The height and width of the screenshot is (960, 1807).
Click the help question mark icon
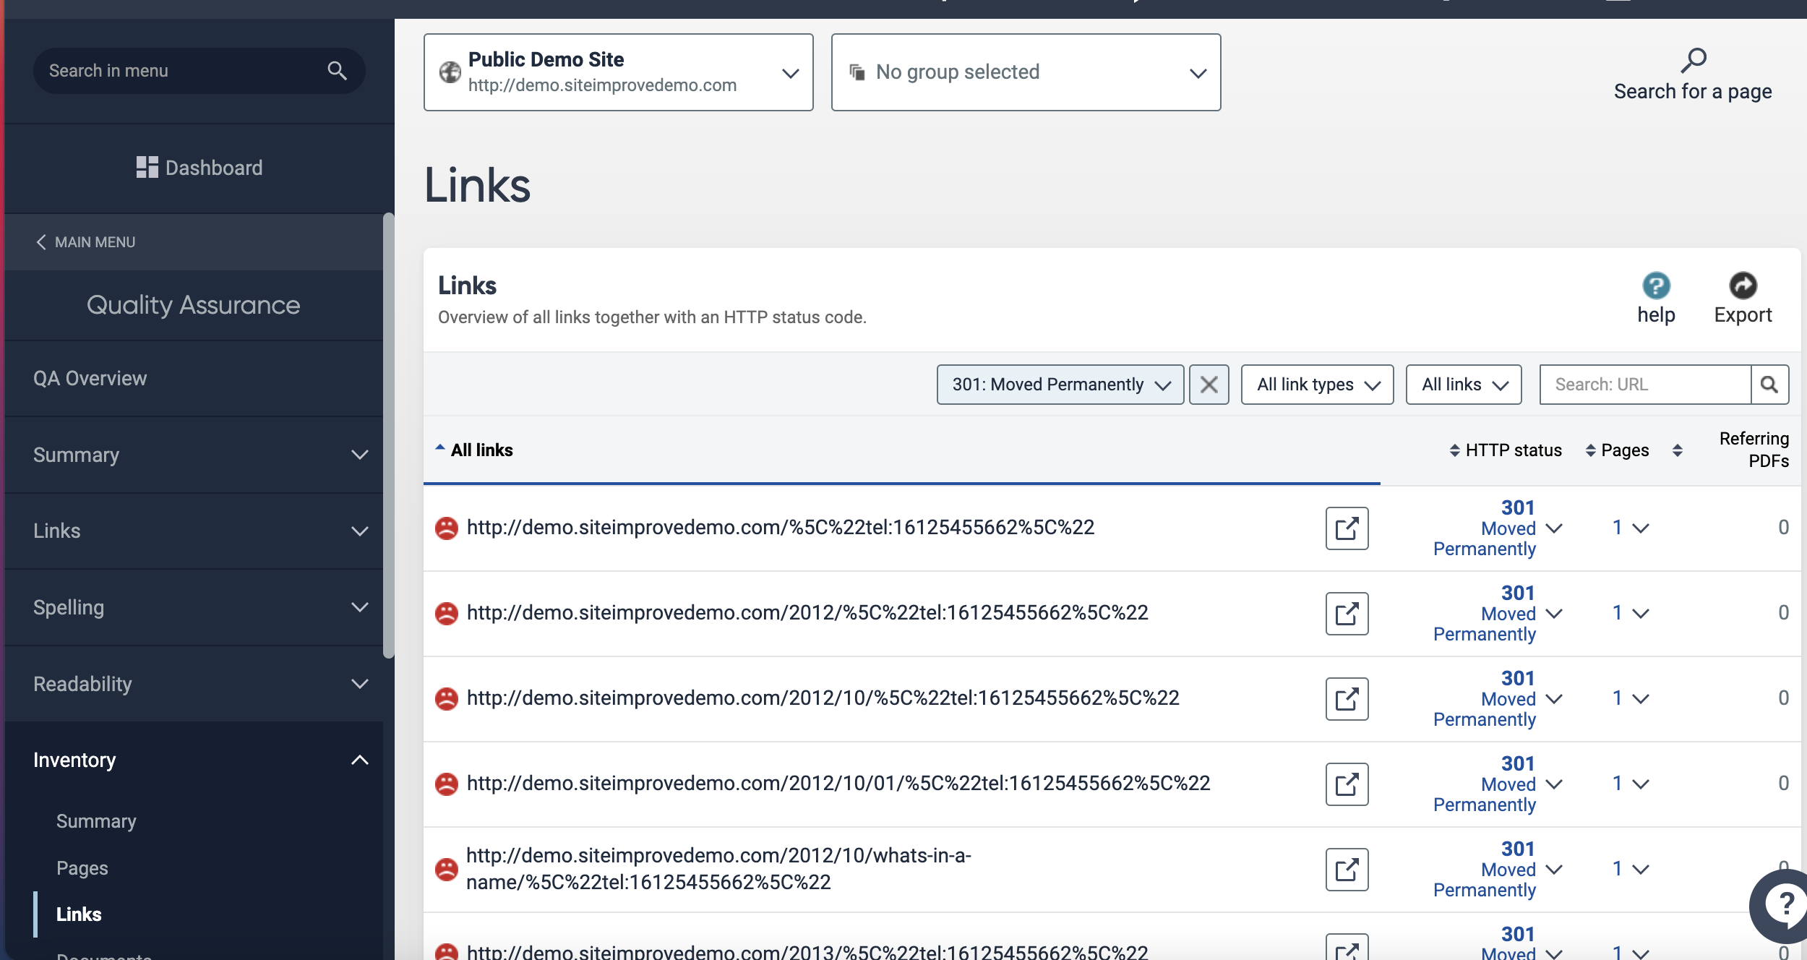pos(1655,286)
